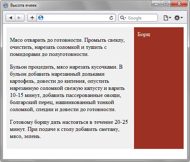This screenshot has height=162, width=190.
Task: Add bookmark with the plus button
Action: pos(32,18)
